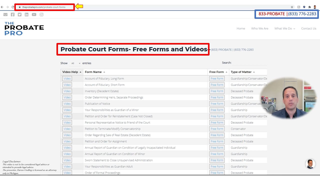Open the Twitter social icon
Image resolution: width=320 pixels, height=180 pixels.
pos(19,14)
